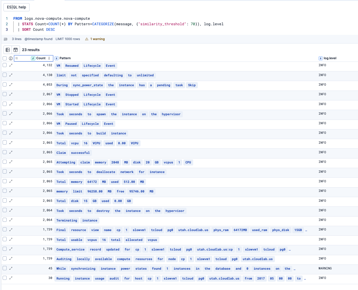
Task: Expand the Total vcpu 16 VCPU row
Action: [11, 143]
